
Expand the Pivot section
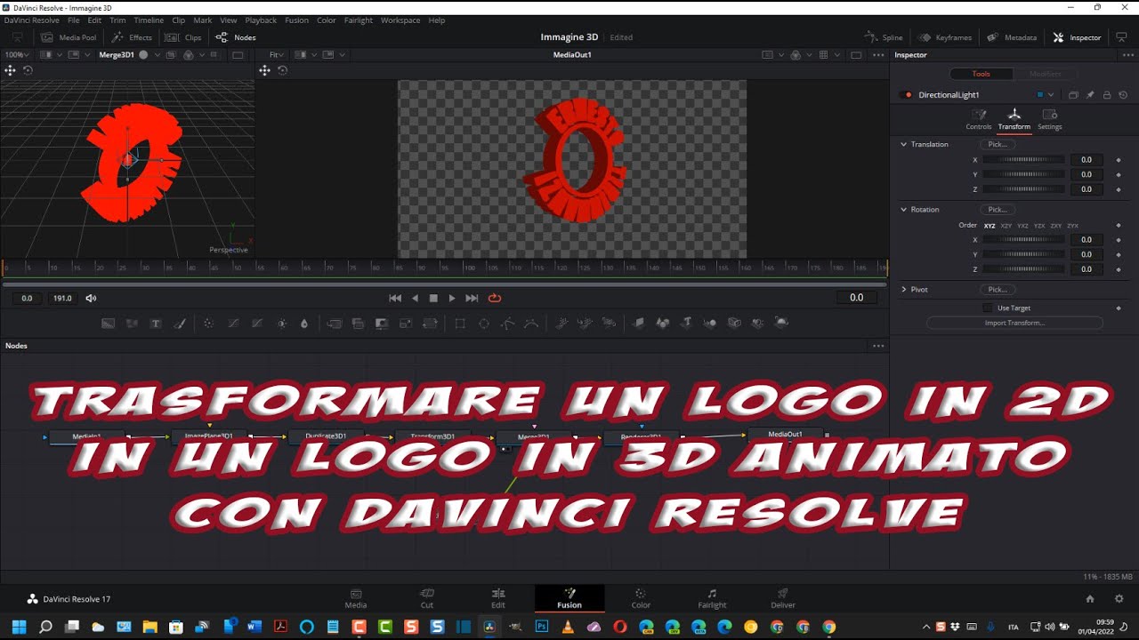pos(904,290)
